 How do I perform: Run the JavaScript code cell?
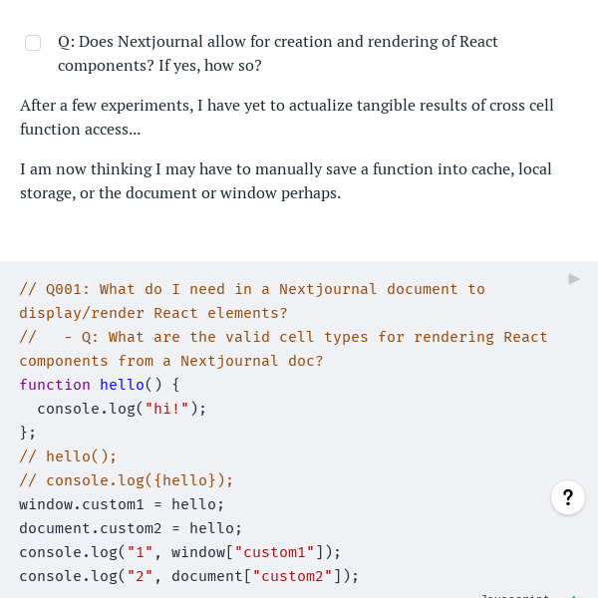tap(574, 279)
